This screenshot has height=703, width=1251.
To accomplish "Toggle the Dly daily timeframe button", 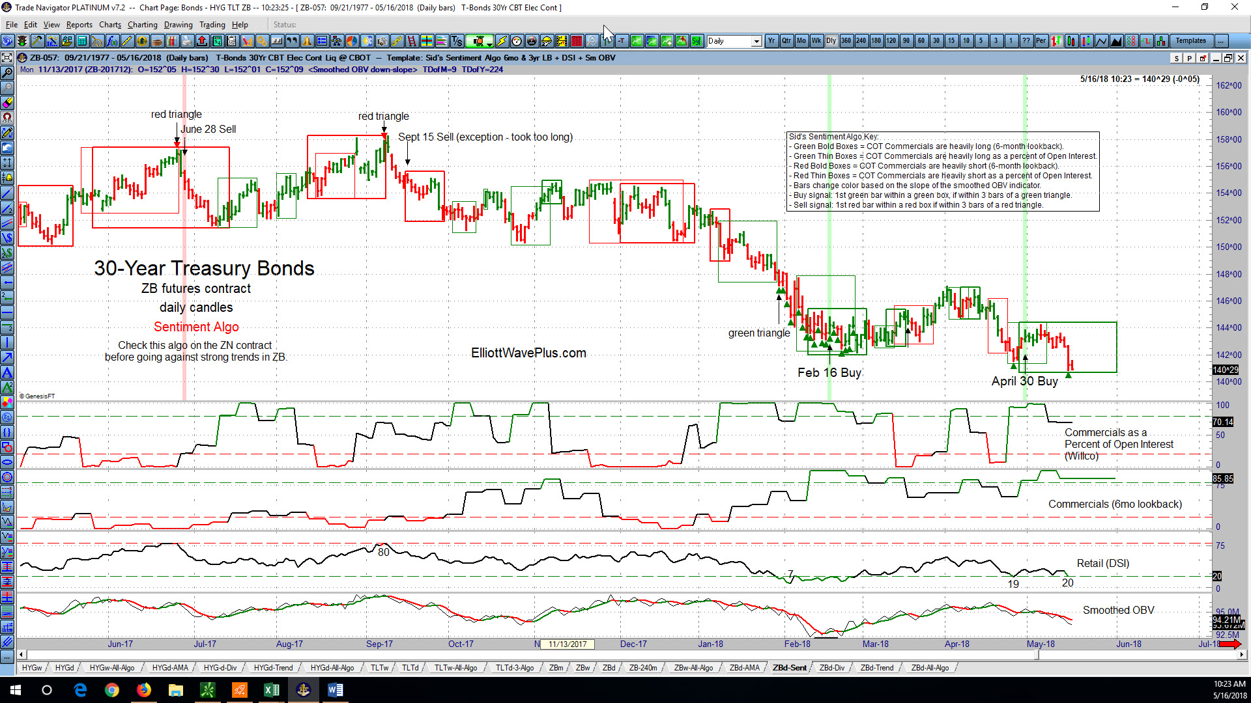I will 831,41.
